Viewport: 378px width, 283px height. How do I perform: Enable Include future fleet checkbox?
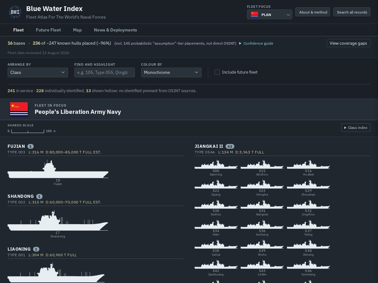[217, 72]
